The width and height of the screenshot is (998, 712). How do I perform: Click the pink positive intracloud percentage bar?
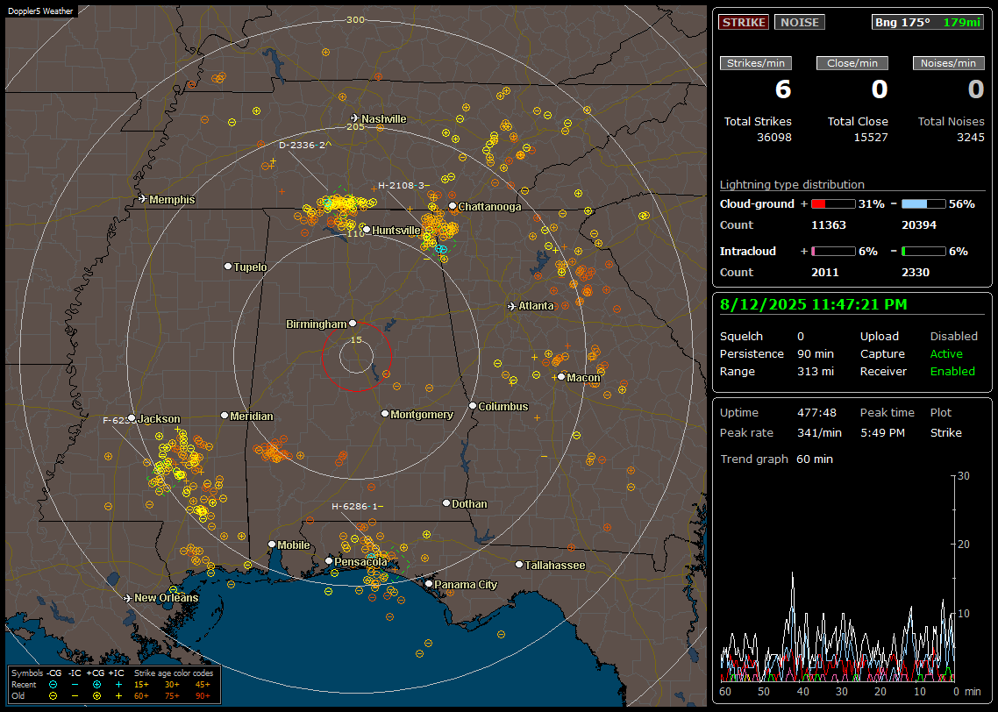pos(833,252)
